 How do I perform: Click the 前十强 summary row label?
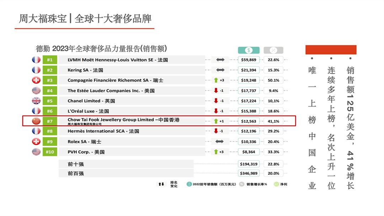76,164
